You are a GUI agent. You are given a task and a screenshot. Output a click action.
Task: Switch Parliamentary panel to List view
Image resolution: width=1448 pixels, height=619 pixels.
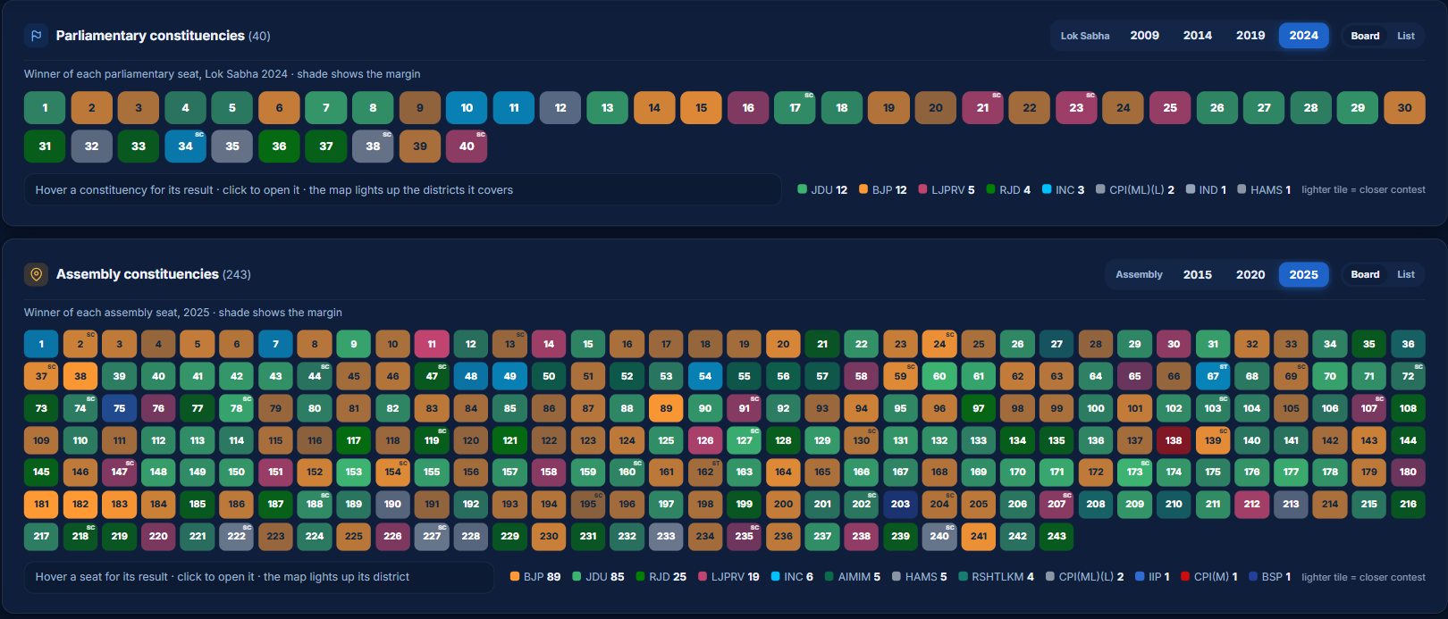pyautogui.click(x=1405, y=36)
